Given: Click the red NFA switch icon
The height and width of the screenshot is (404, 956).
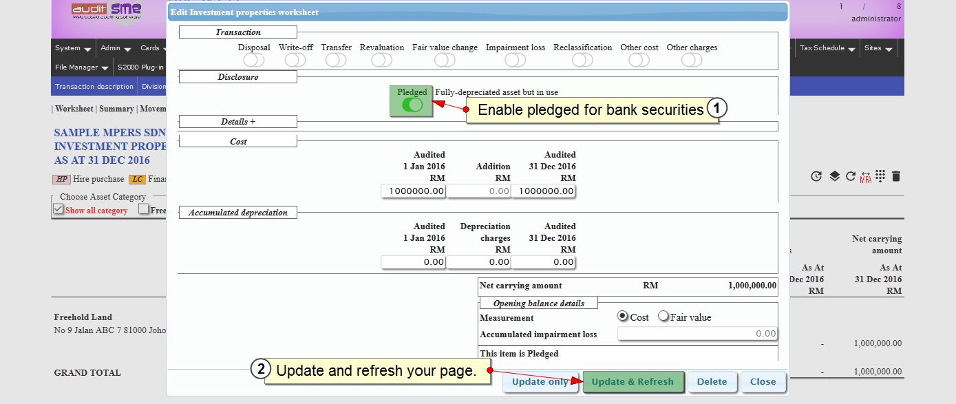Looking at the screenshot, I should (865, 176).
